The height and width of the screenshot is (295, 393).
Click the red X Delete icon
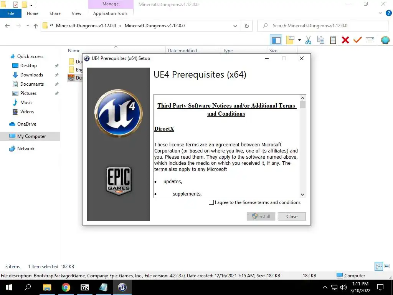coord(345,40)
